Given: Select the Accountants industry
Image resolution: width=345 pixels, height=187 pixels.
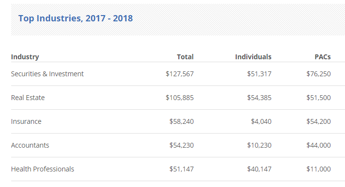Looking at the screenshot, I should tap(30, 145).
